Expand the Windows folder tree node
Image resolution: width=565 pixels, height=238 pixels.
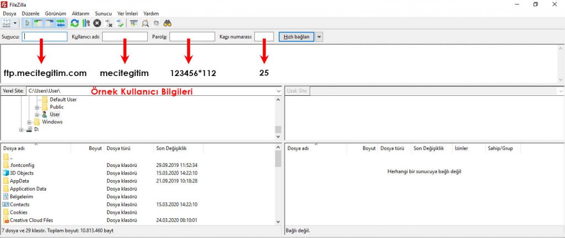tap(29, 122)
